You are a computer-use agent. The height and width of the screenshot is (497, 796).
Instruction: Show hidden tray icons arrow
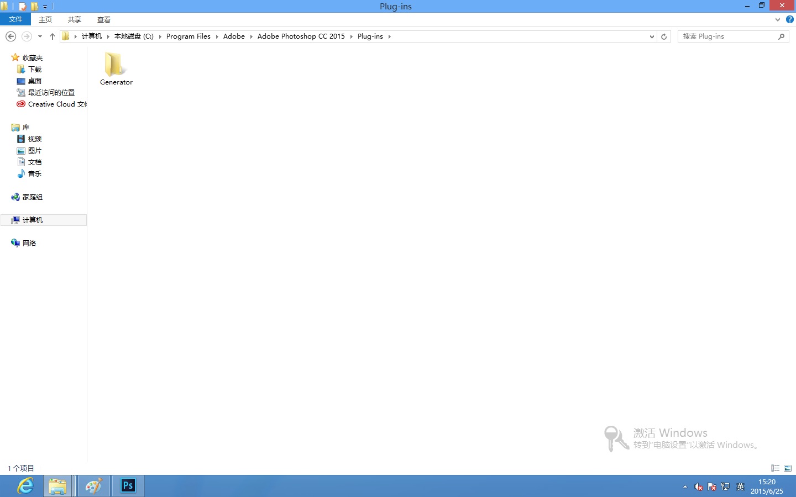(685, 487)
